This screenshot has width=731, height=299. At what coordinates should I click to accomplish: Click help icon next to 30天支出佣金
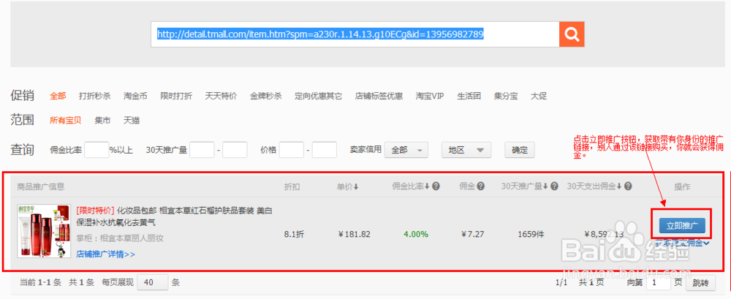[x=628, y=186]
